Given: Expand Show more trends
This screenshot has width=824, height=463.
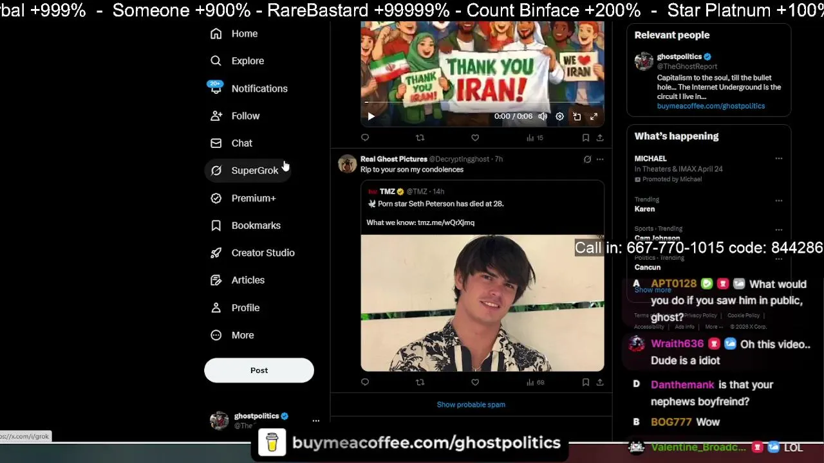Looking at the screenshot, I should [653, 290].
